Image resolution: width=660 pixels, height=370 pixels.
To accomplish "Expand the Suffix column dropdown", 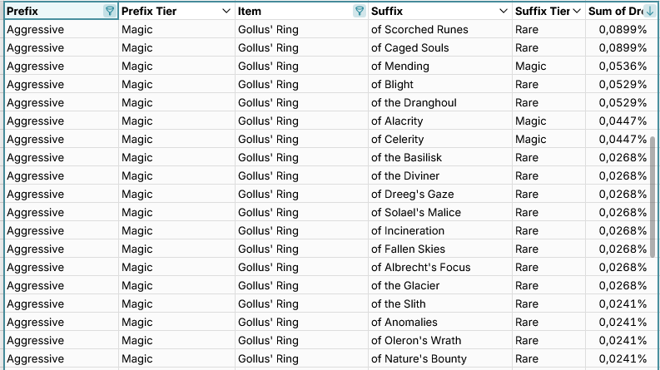I will 504,11.
